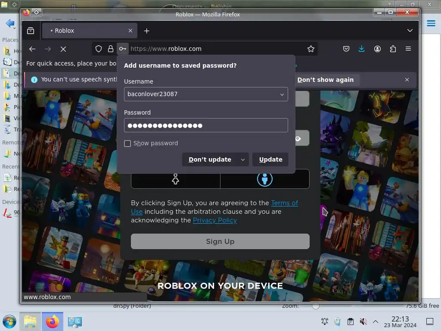Click the show desktop button
441x331 pixels.
[430, 322]
